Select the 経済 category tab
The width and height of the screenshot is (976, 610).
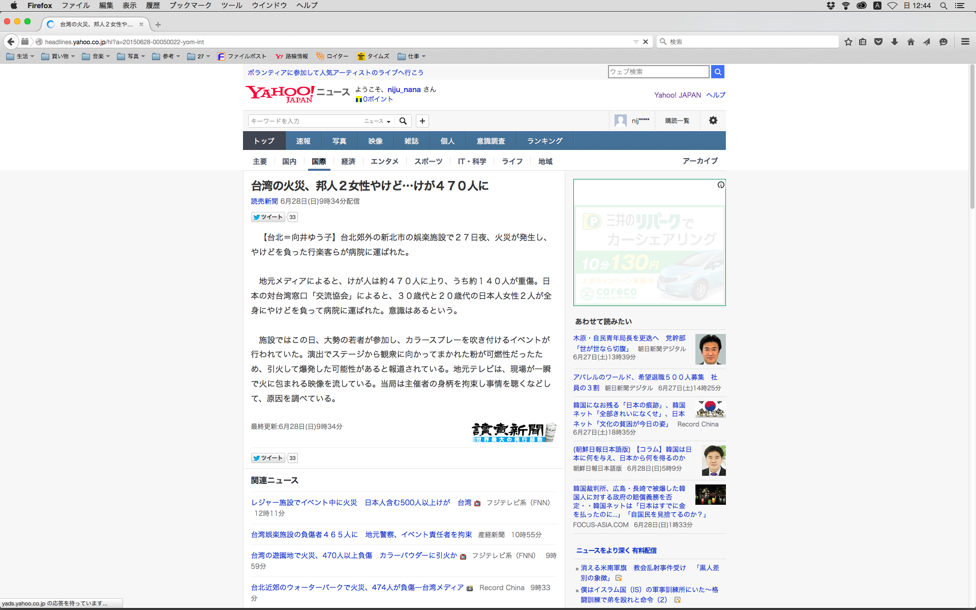(x=348, y=161)
